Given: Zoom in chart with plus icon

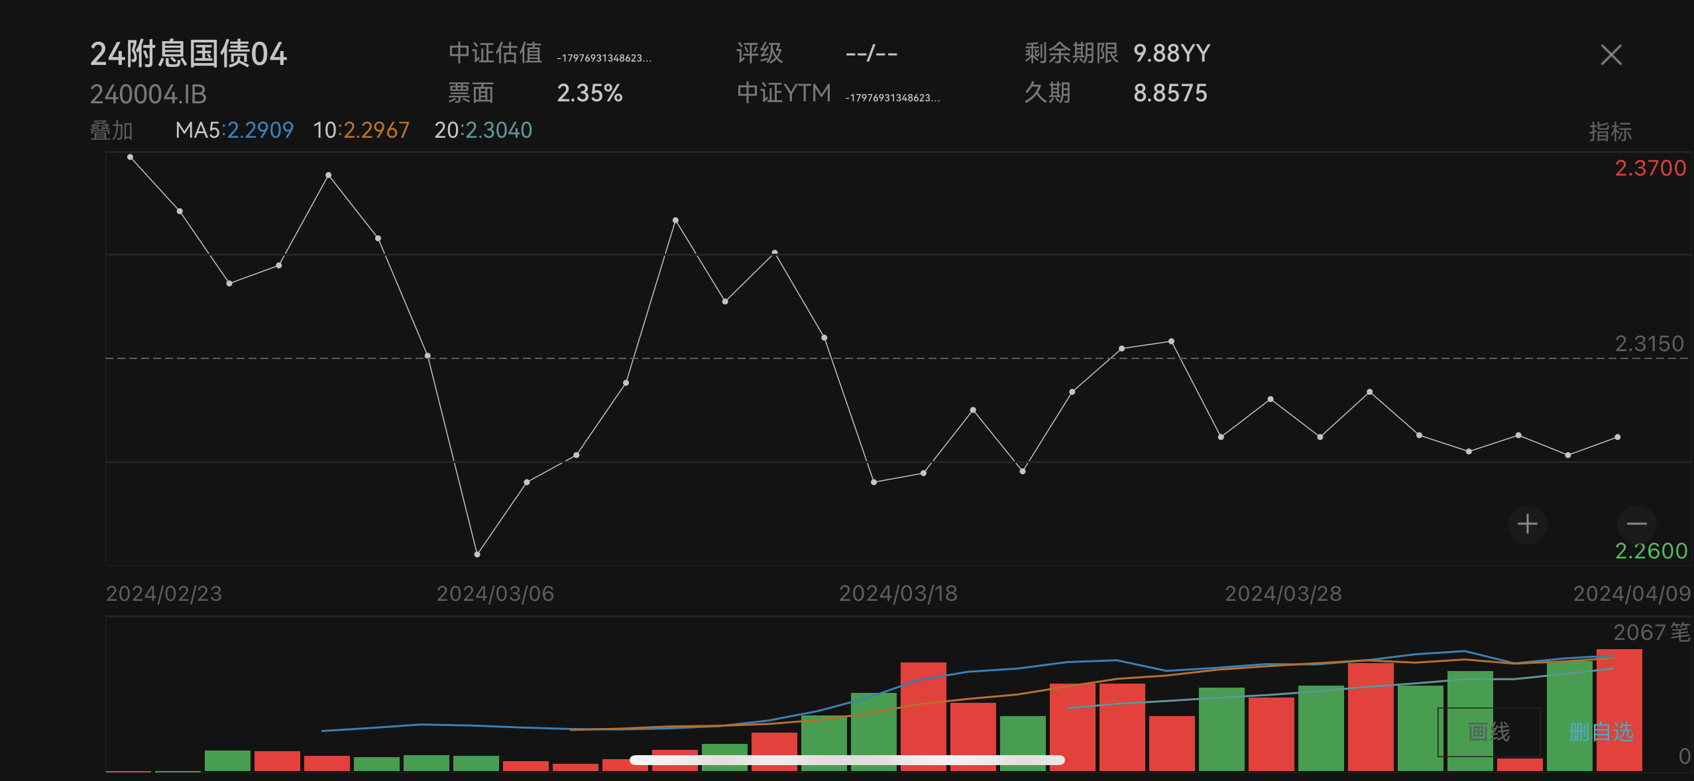Looking at the screenshot, I should point(1527,524).
